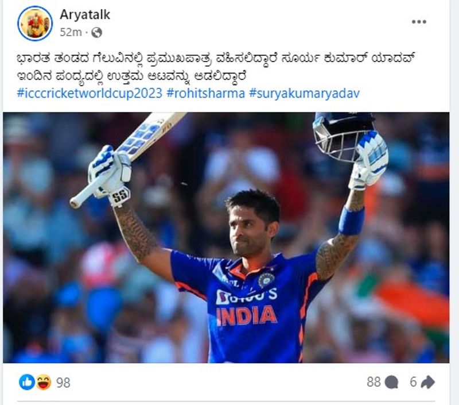This screenshot has width=459, height=405.
Task: Click the INDIA jersey text in photo
Action: [x=247, y=315]
